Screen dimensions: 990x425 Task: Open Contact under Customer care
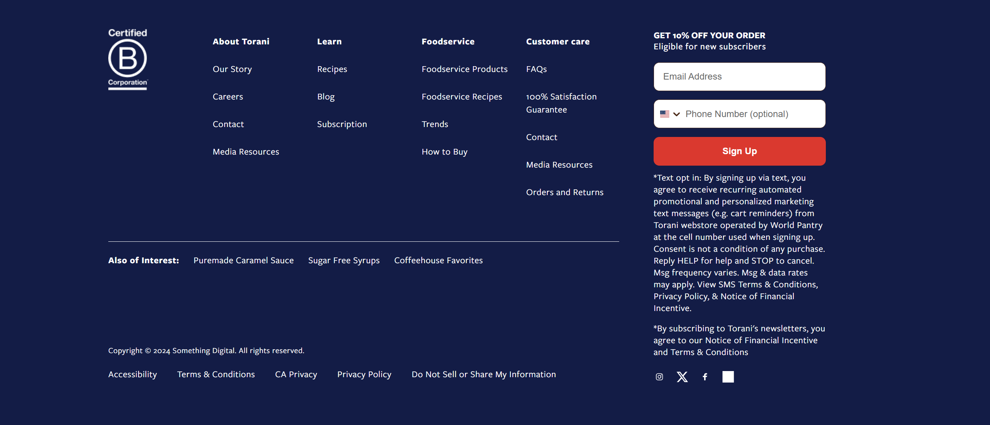(541, 137)
